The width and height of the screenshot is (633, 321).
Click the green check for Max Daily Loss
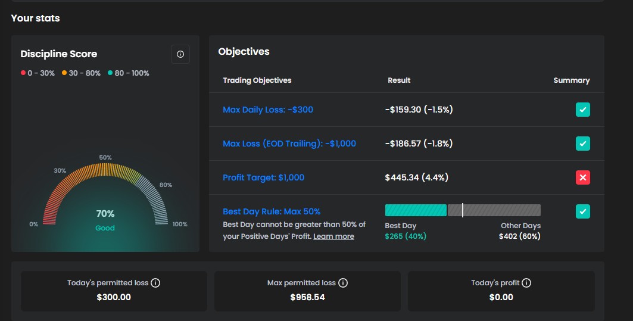[x=582, y=110]
